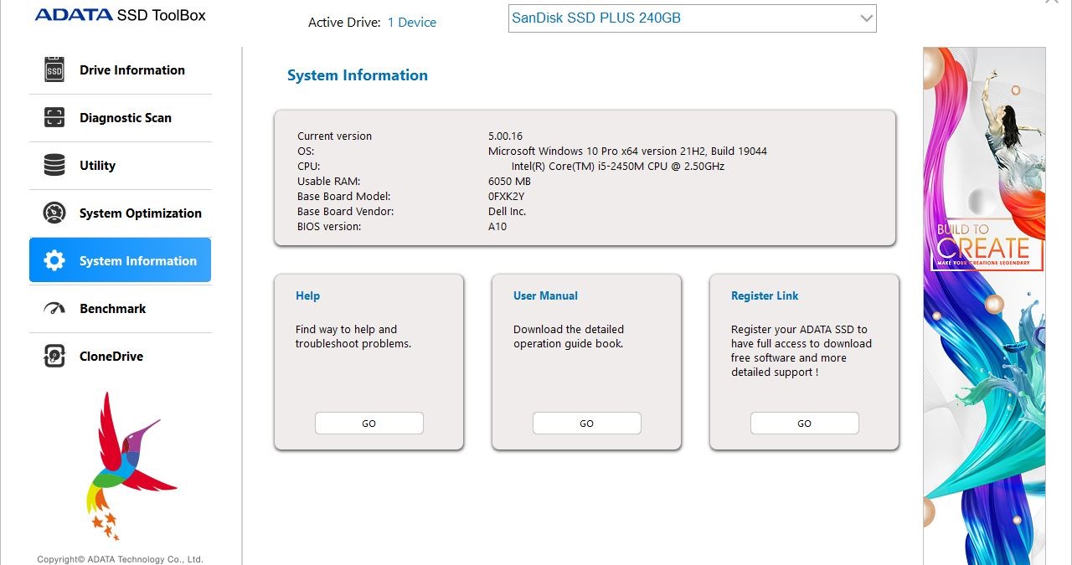Open the Build to Create advertisement banner
This screenshot has height=565, width=1072.
(x=984, y=306)
